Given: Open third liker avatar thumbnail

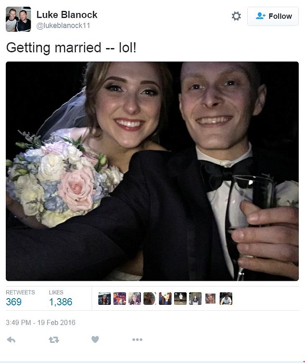Looking at the screenshot, I should pyautogui.click(x=135, y=299).
